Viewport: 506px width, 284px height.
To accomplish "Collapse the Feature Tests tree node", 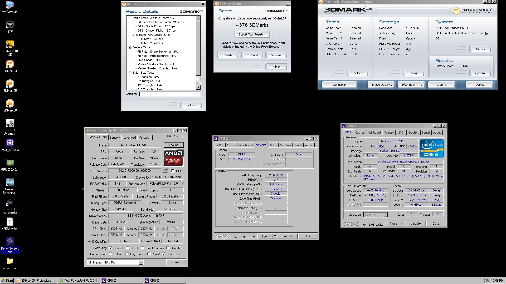I will pyautogui.click(x=130, y=47).
